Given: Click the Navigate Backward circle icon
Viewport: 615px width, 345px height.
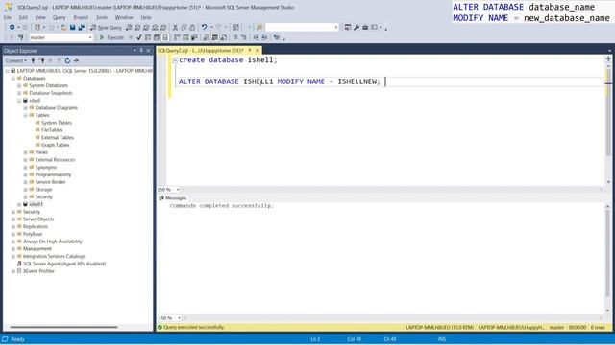Looking at the screenshot, I should 12,28.
